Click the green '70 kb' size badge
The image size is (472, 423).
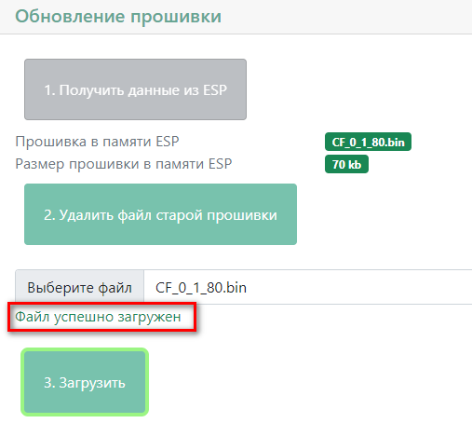tap(346, 164)
